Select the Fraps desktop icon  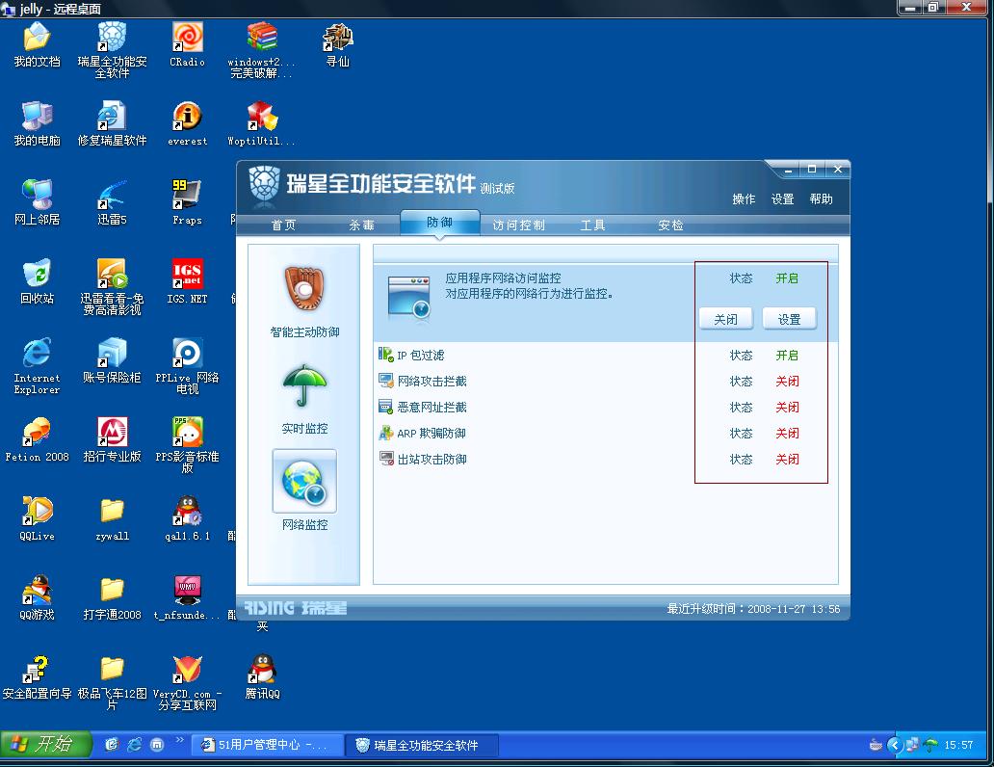[187, 195]
